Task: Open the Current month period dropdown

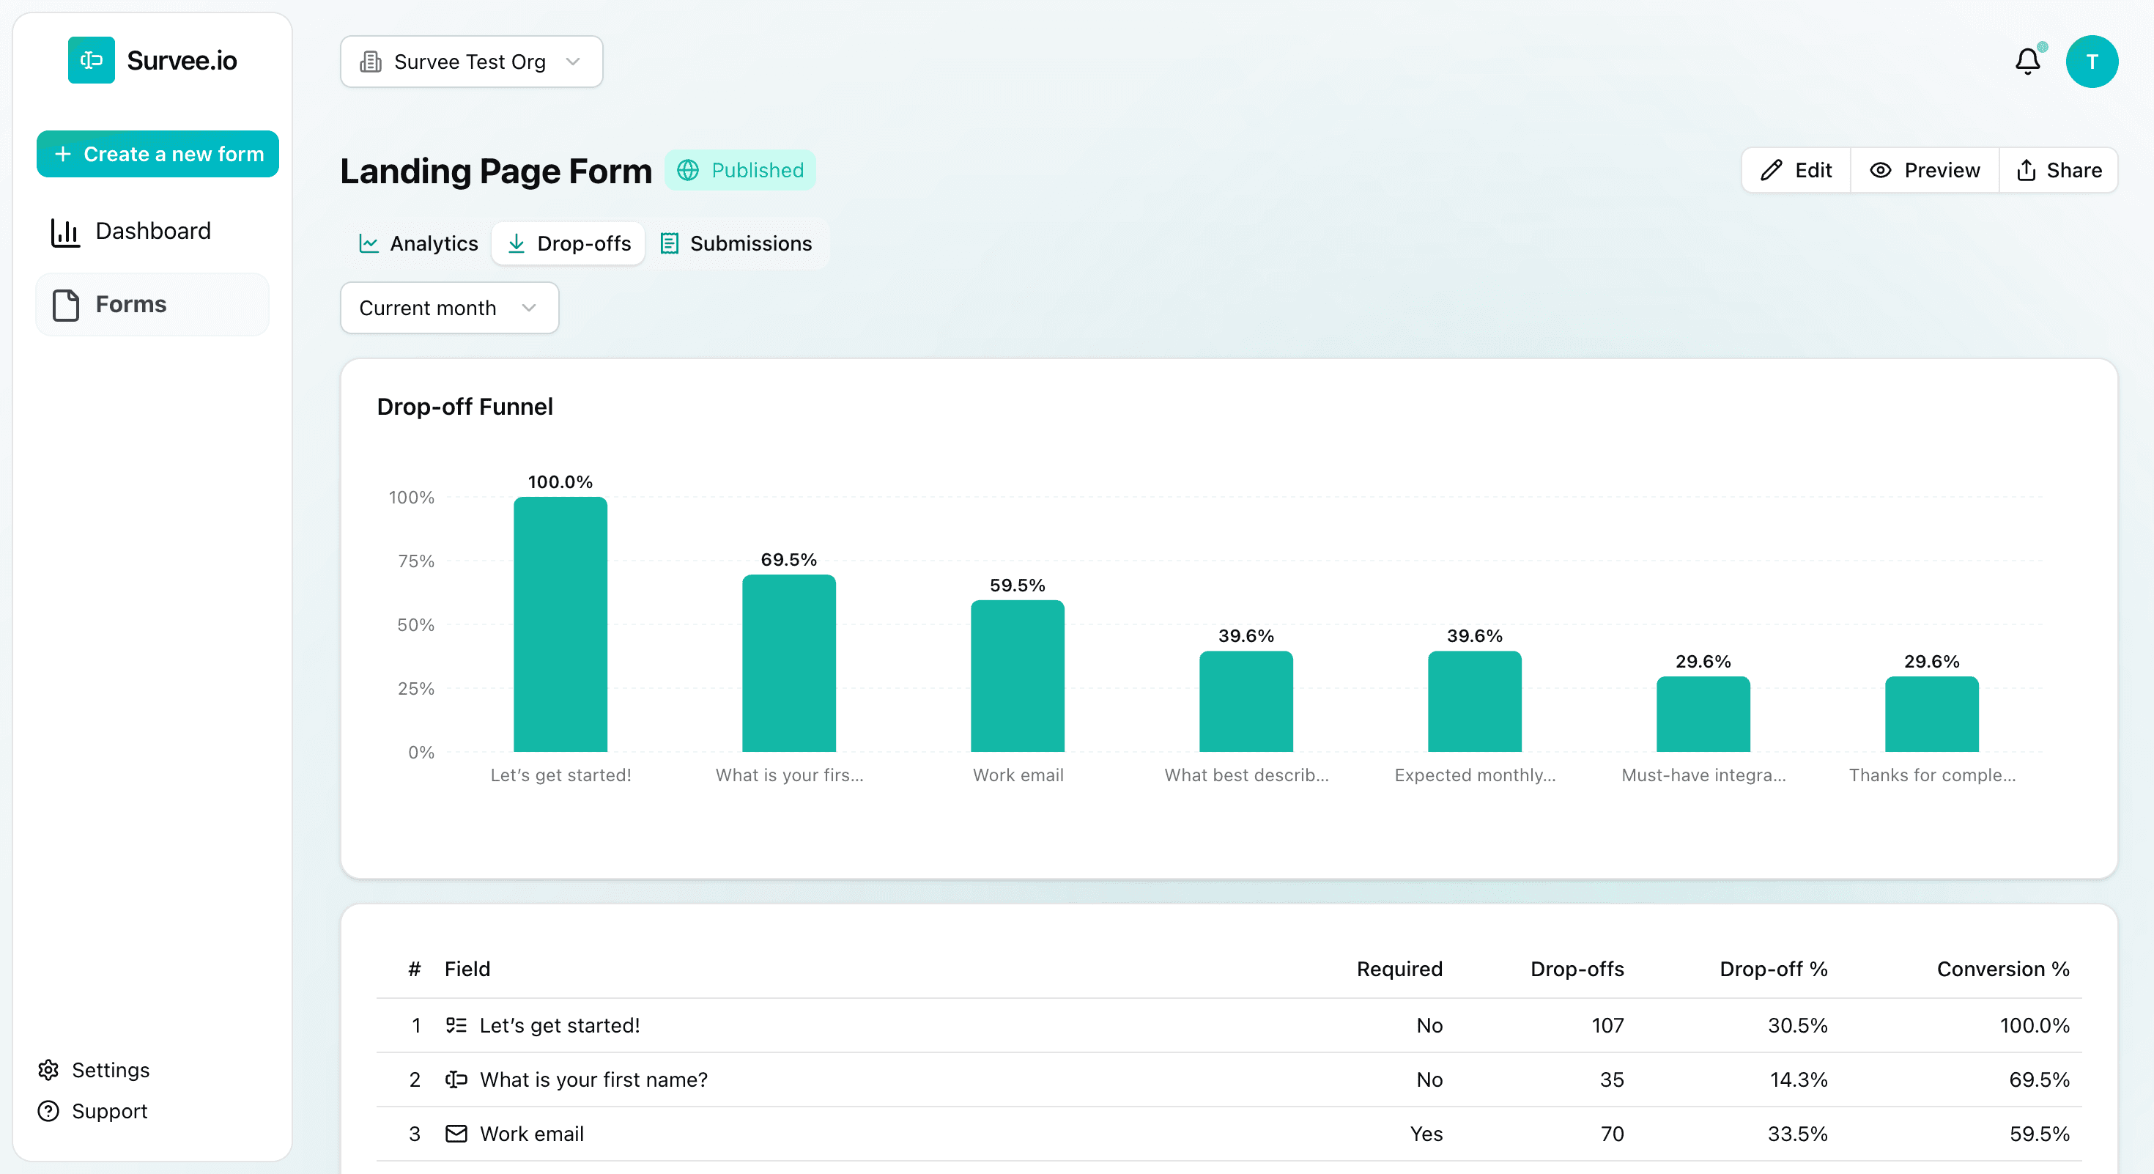Action: coord(449,308)
